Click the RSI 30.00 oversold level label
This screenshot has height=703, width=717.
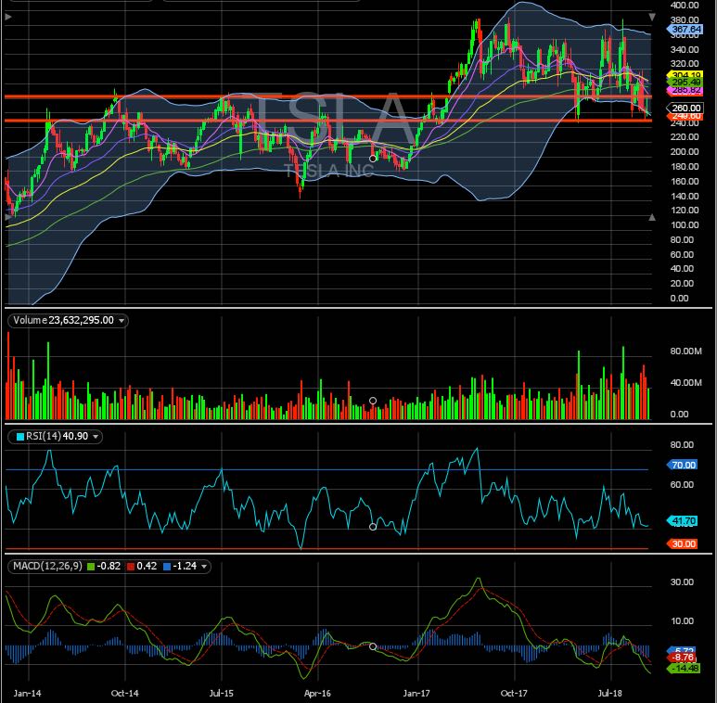click(683, 543)
